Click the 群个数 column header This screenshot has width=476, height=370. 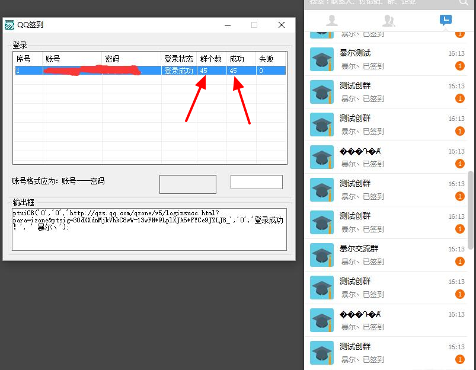pos(212,59)
